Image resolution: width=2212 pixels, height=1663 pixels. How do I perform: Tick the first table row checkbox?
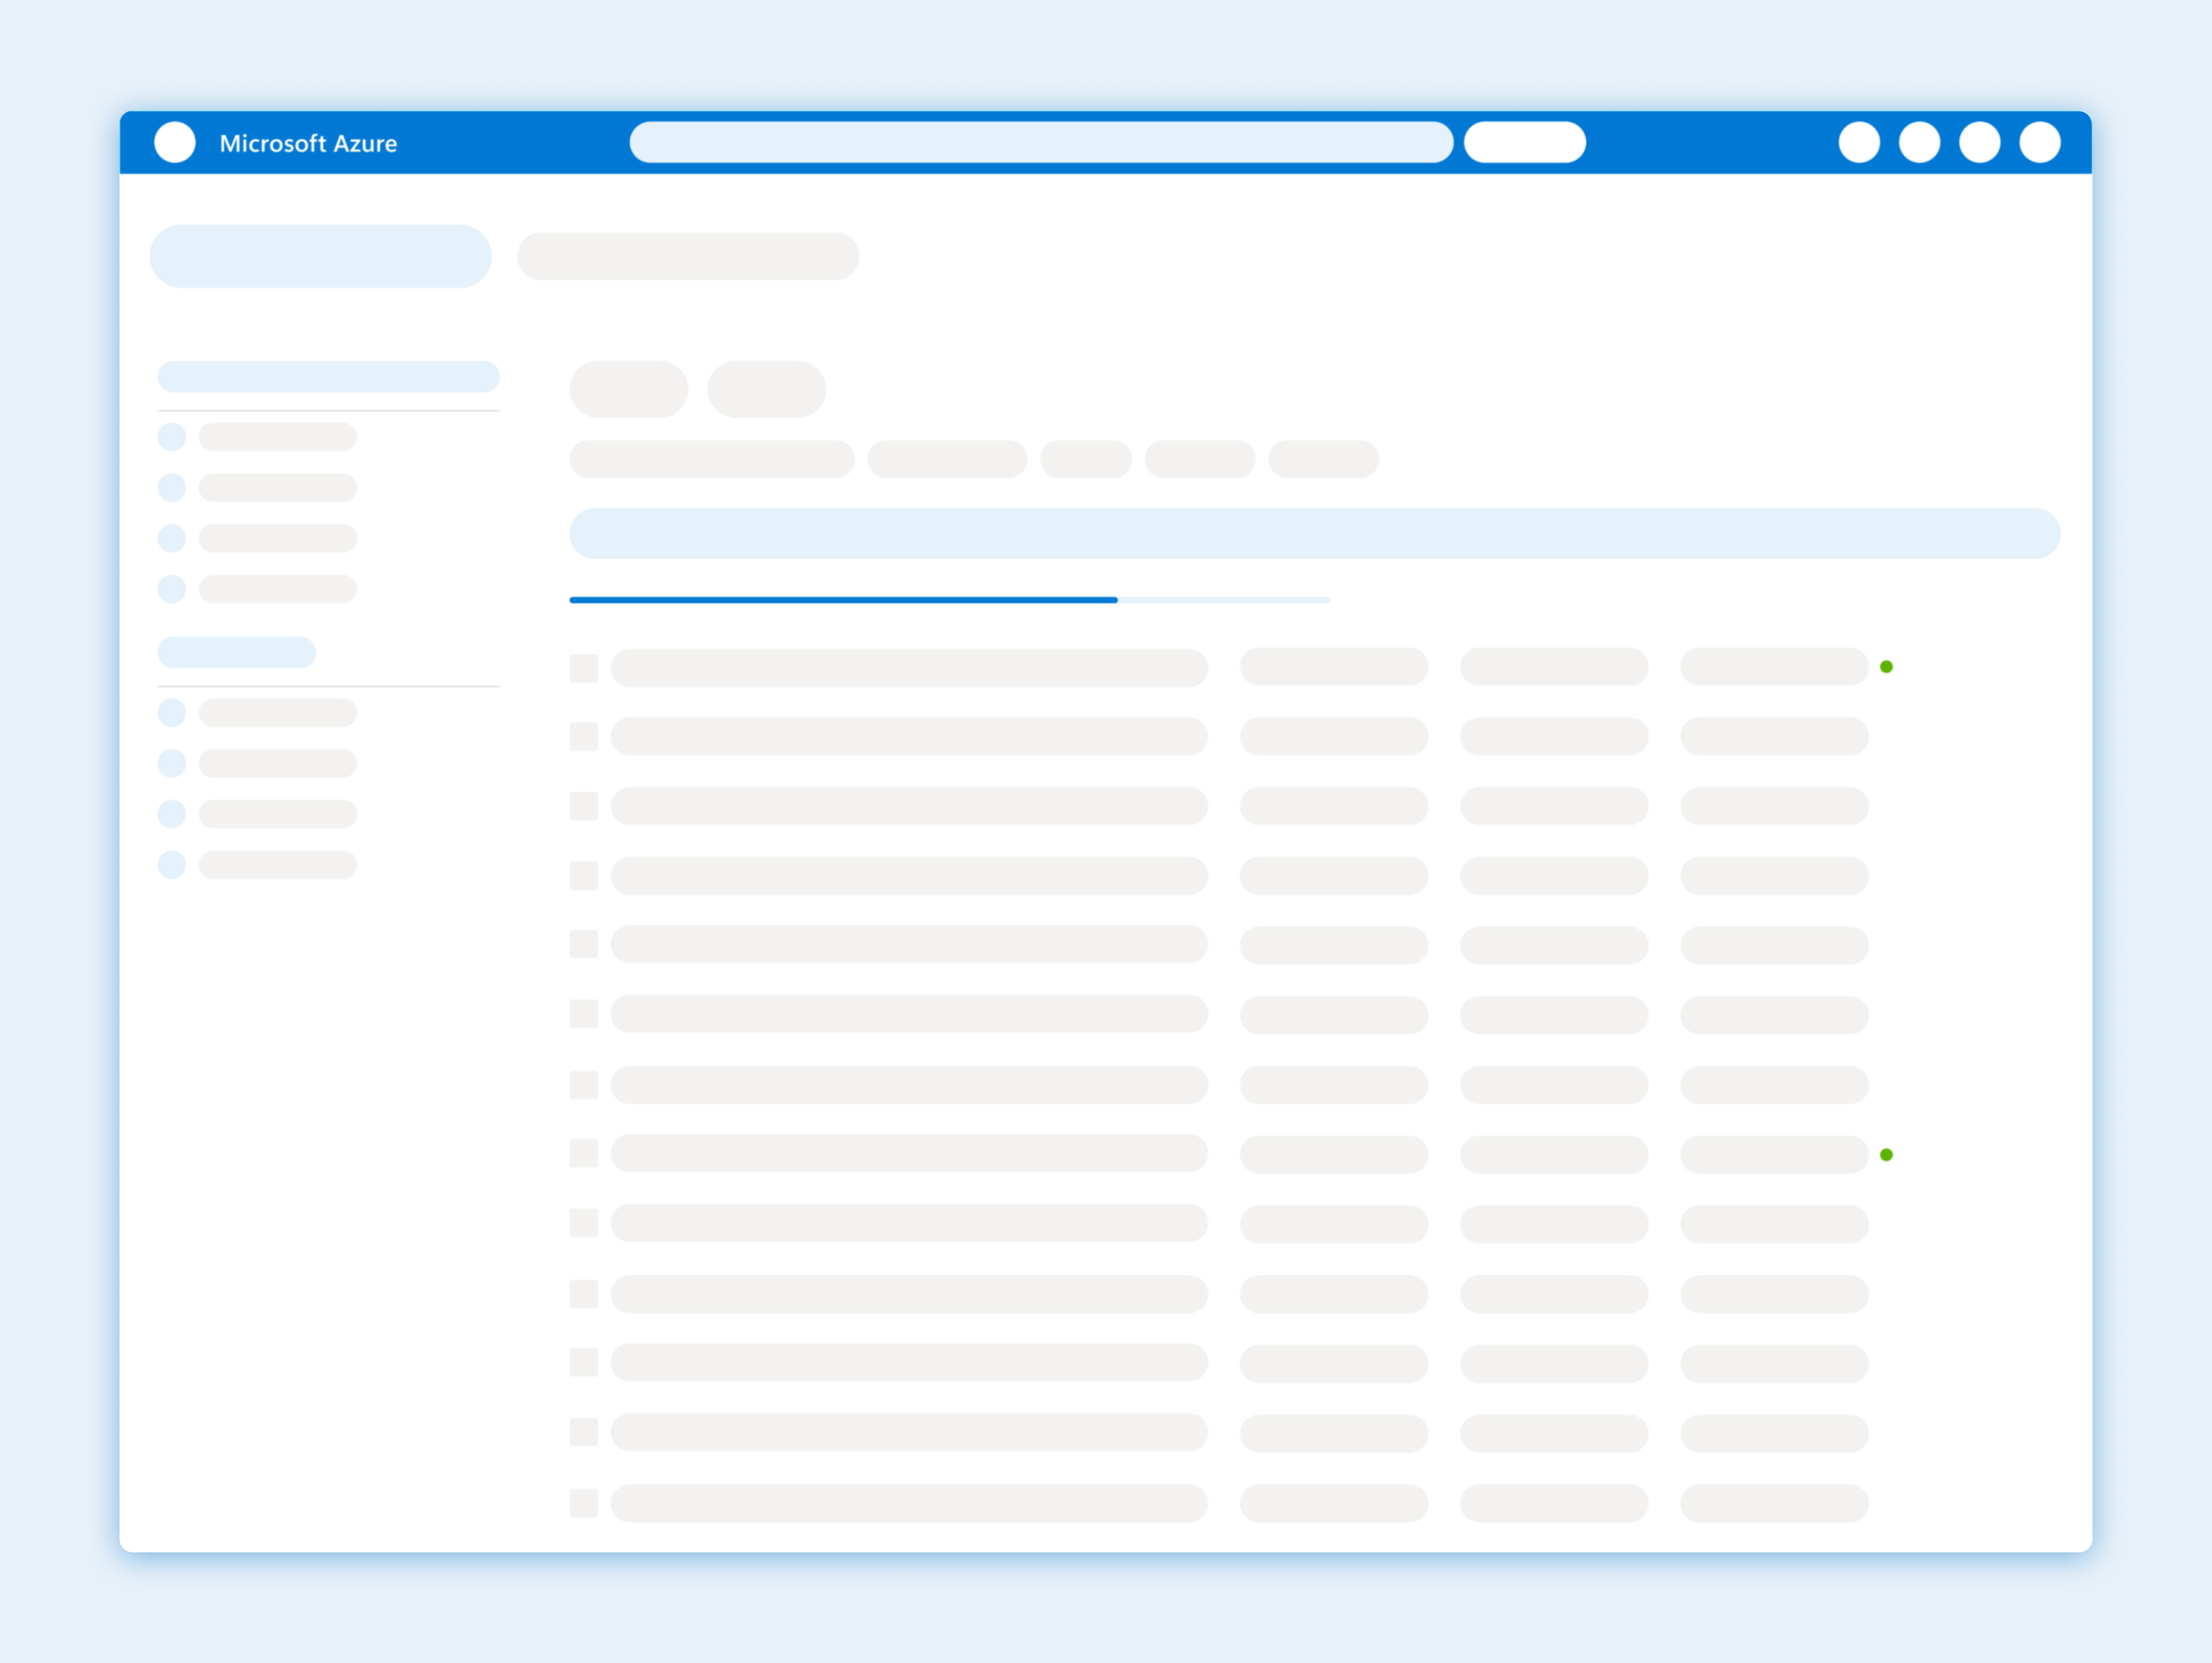(x=583, y=668)
